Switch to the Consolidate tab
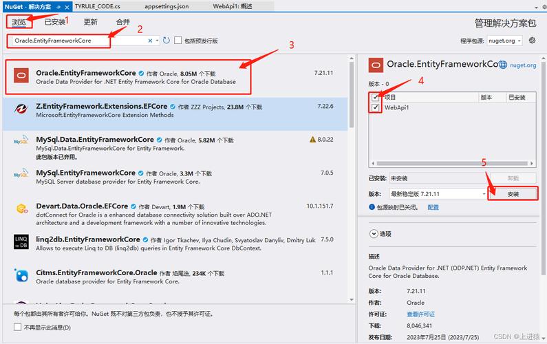 [122, 22]
